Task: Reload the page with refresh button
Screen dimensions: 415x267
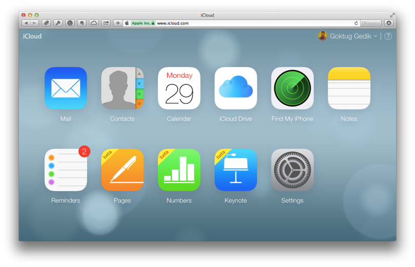Action: (x=356, y=23)
